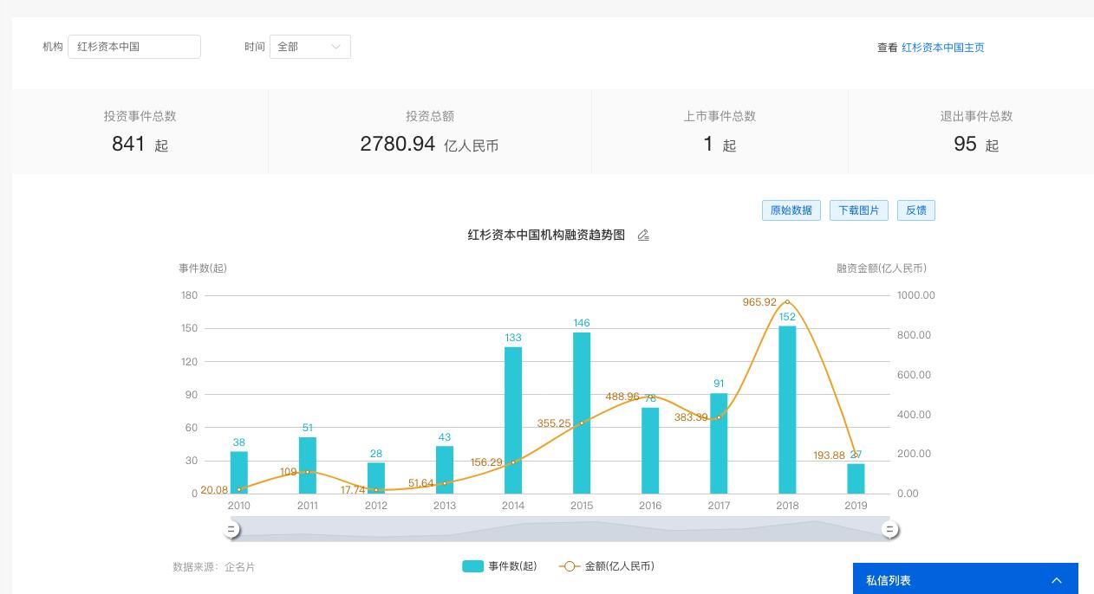Select the 投资总额 statistic card

tap(429, 132)
